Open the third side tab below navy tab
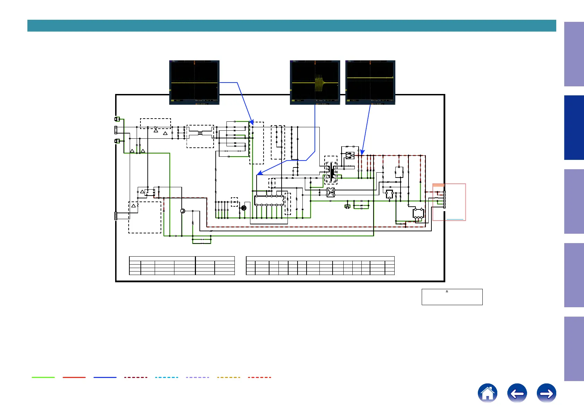The image size is (584, 413). tap(574, 201)
